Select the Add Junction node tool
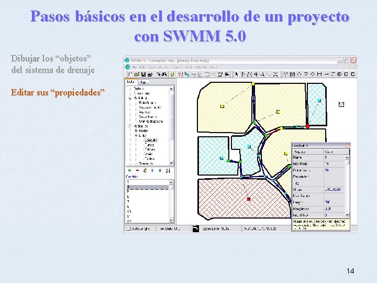The width and height of the screenshot is (377, 283). tap(299, 74)
